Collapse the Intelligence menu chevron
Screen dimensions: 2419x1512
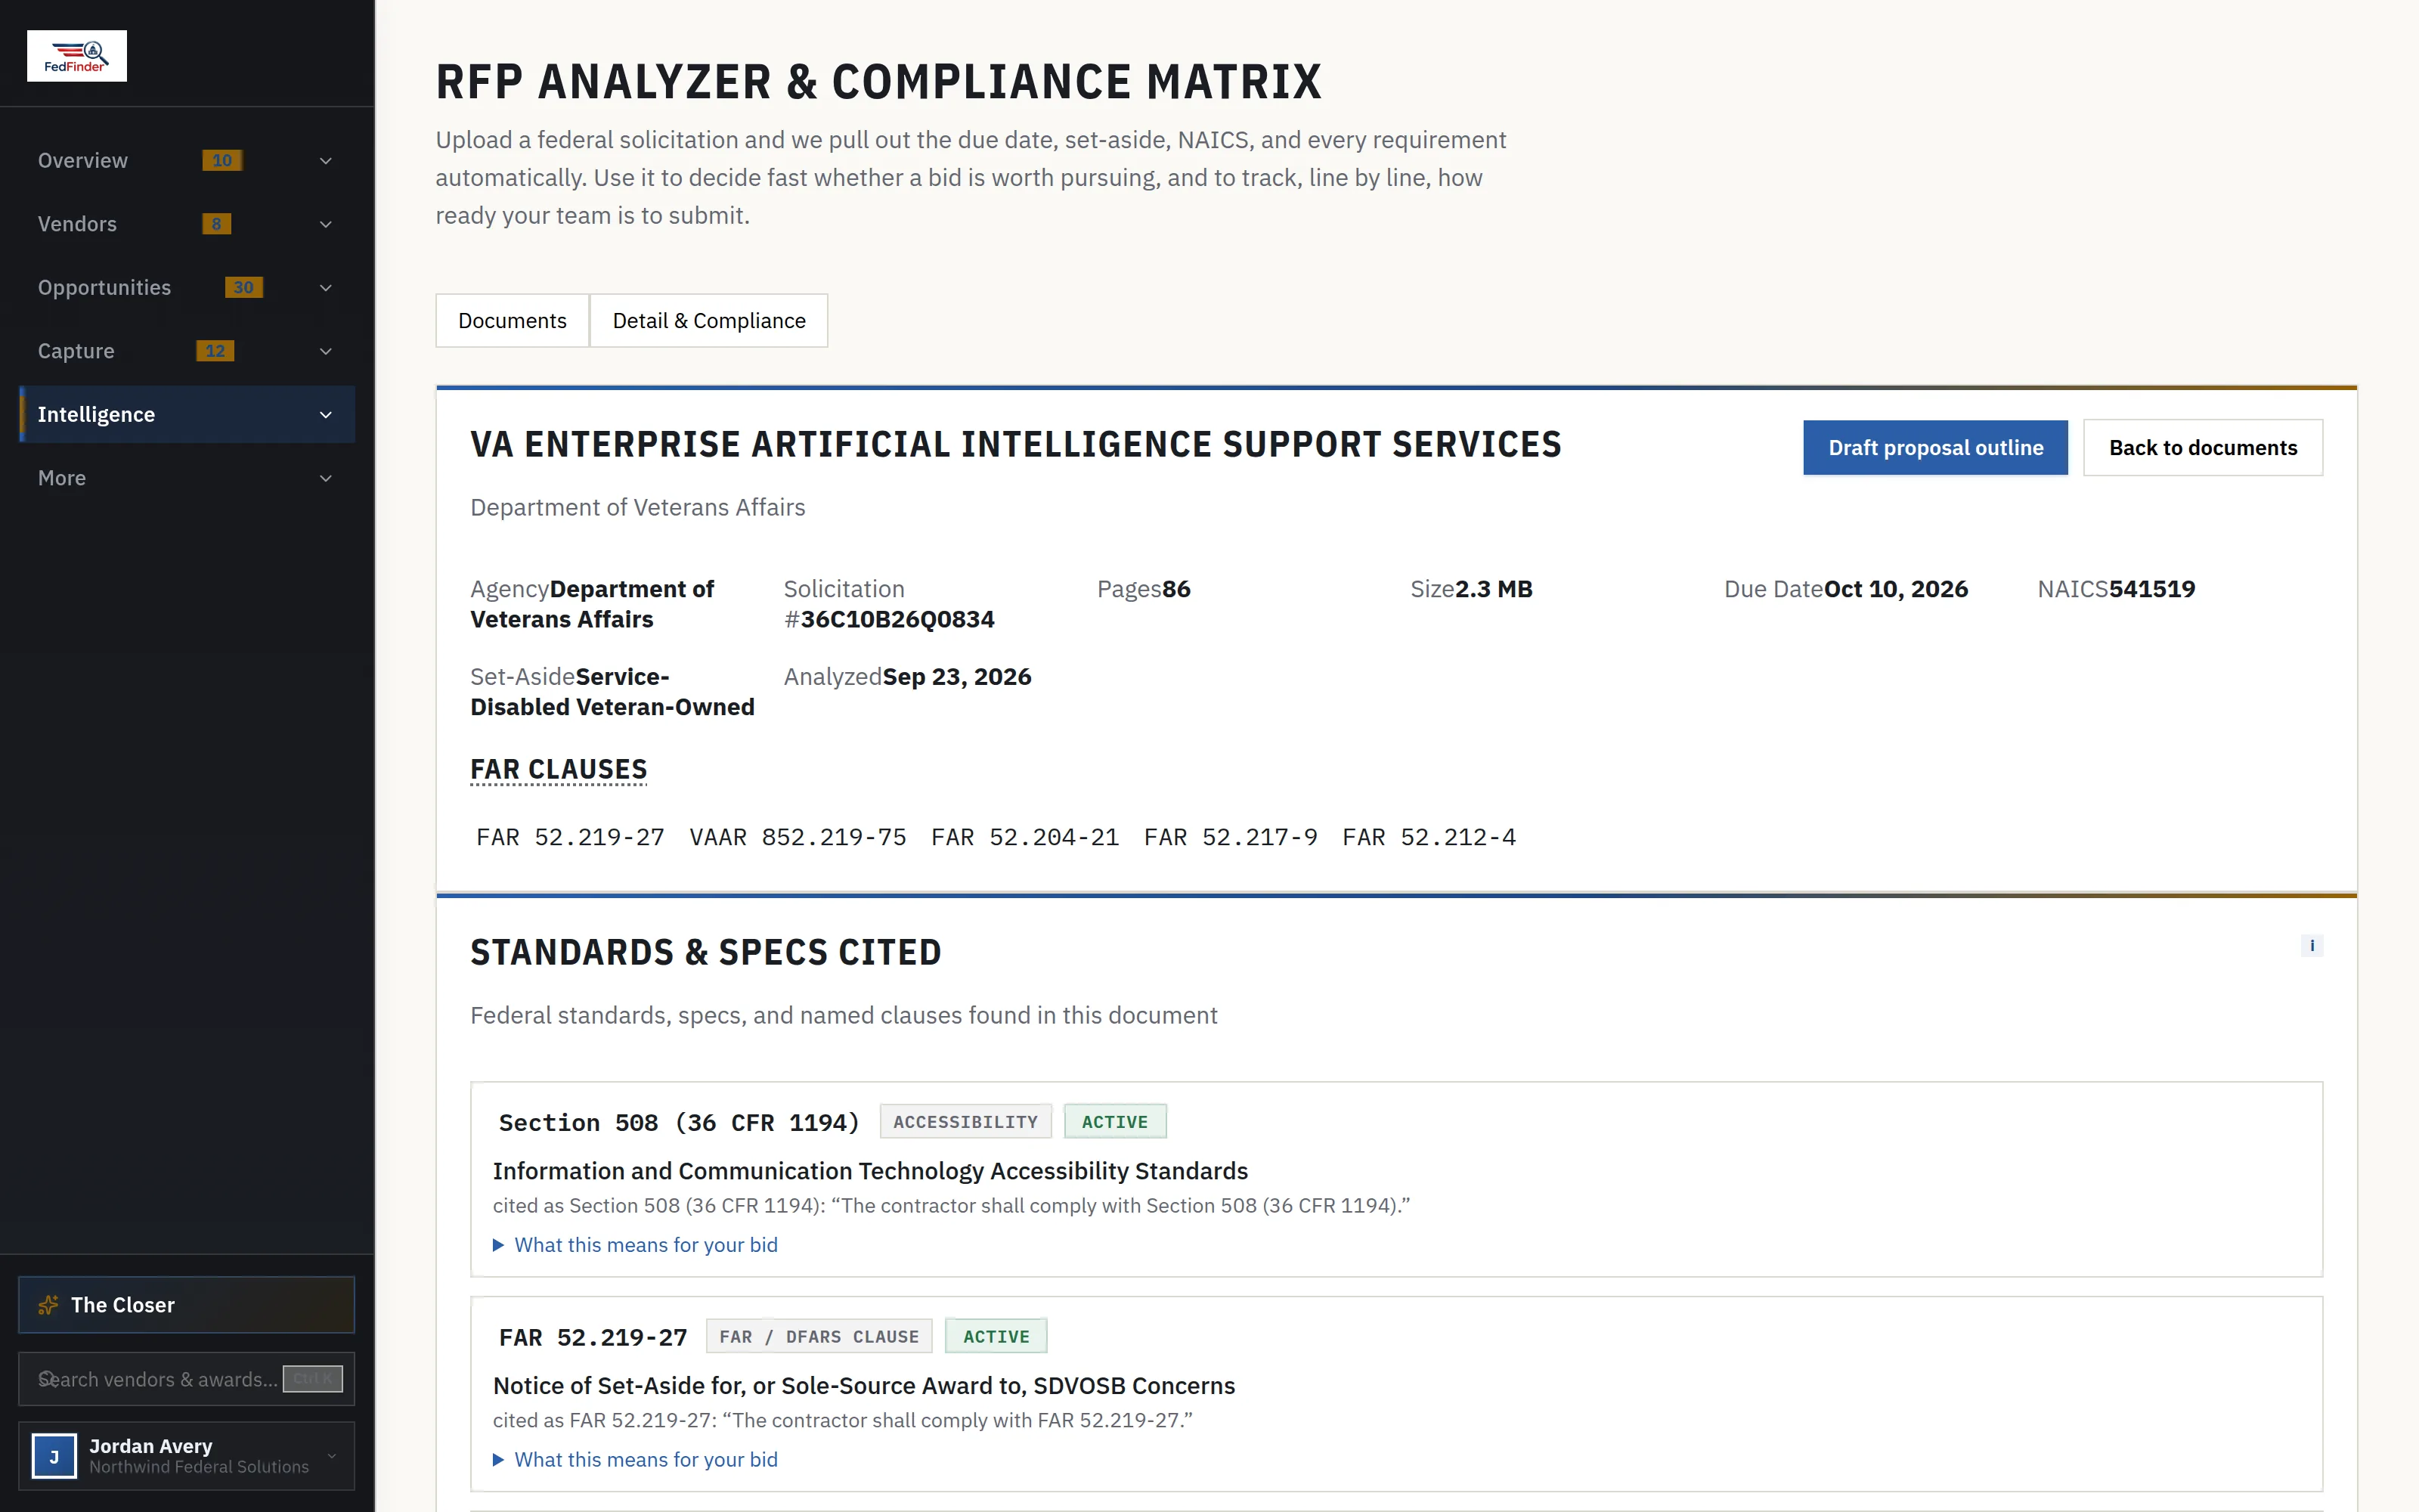coord(325,415)
